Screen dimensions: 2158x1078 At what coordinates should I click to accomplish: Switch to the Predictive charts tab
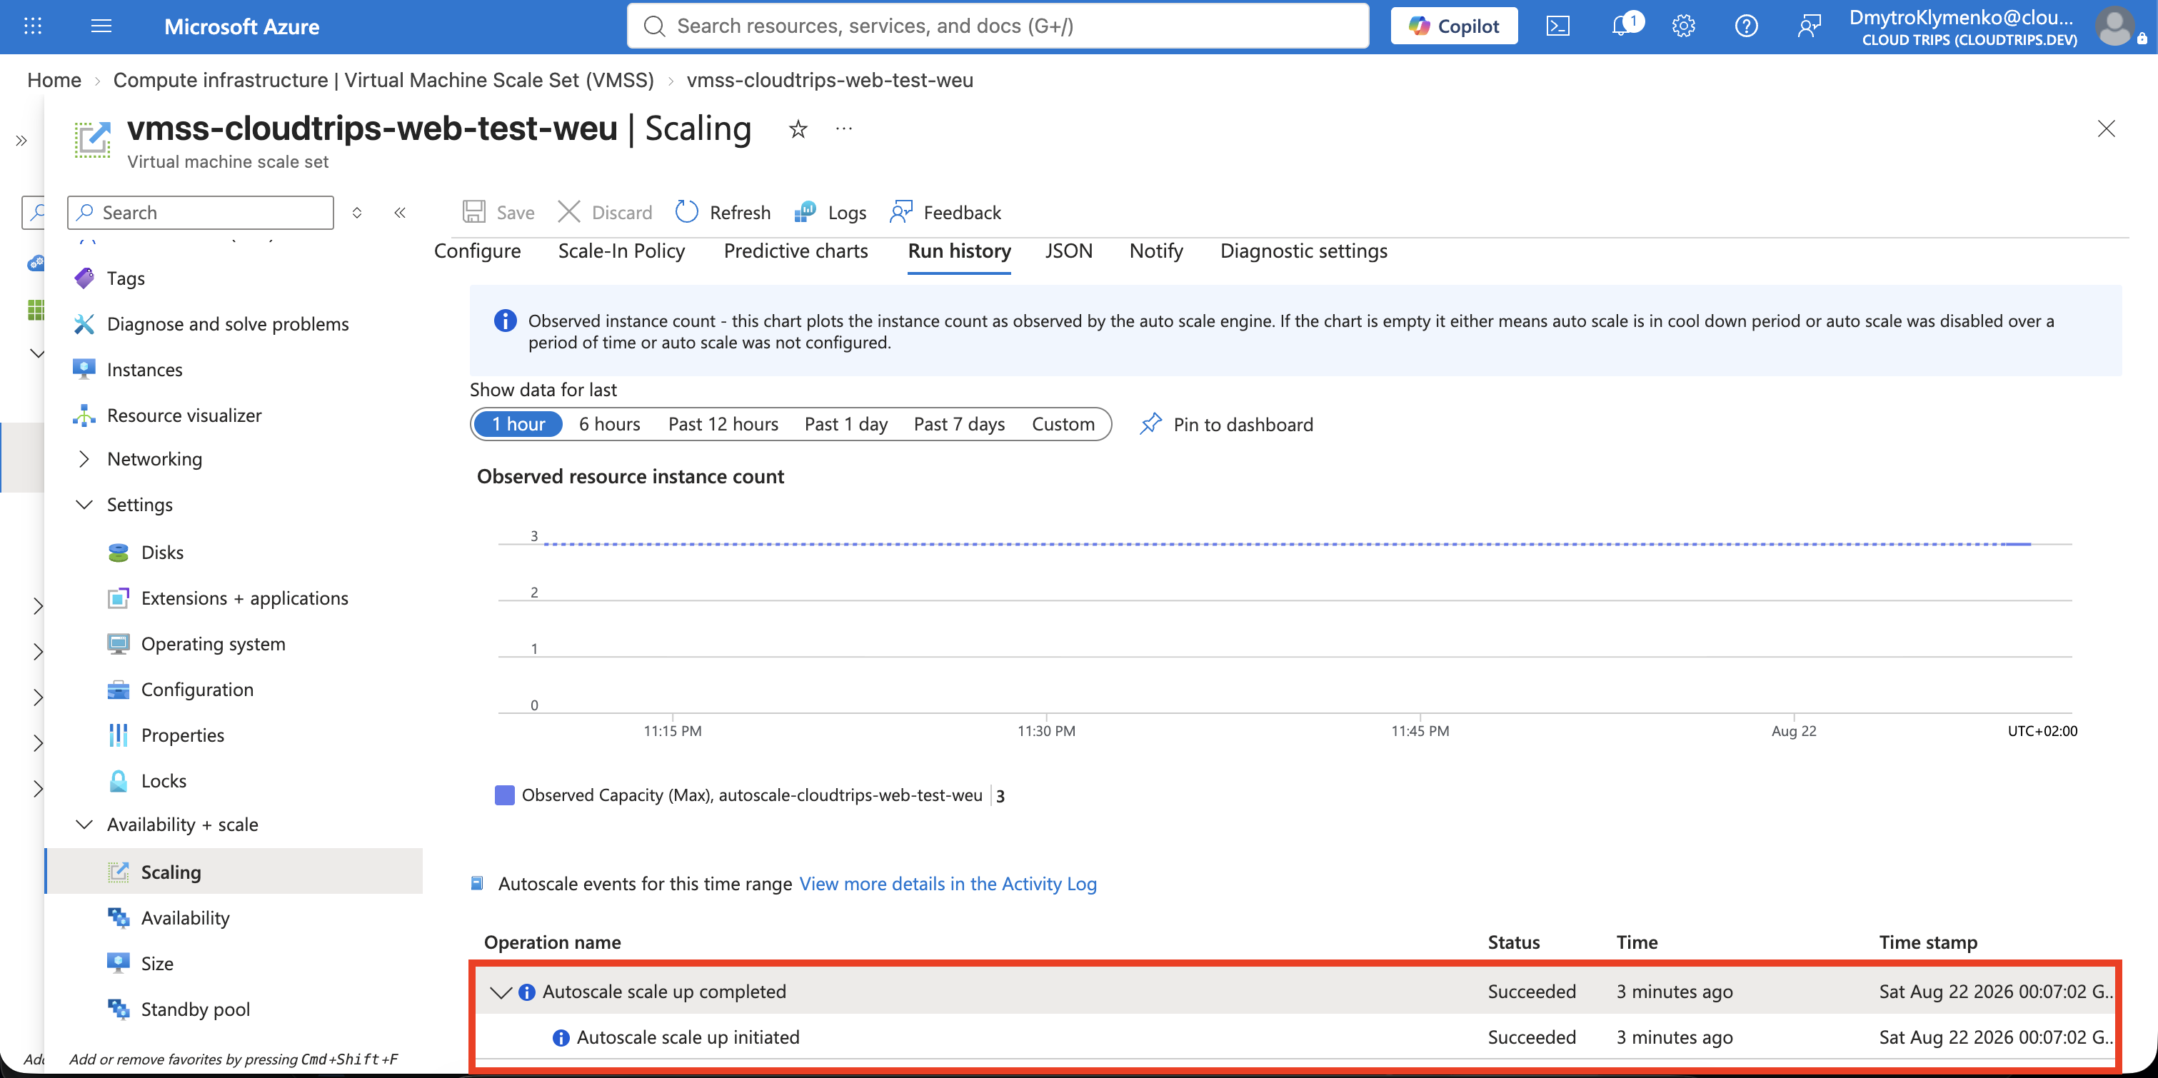pyautogui.click(x=796, y=251)
